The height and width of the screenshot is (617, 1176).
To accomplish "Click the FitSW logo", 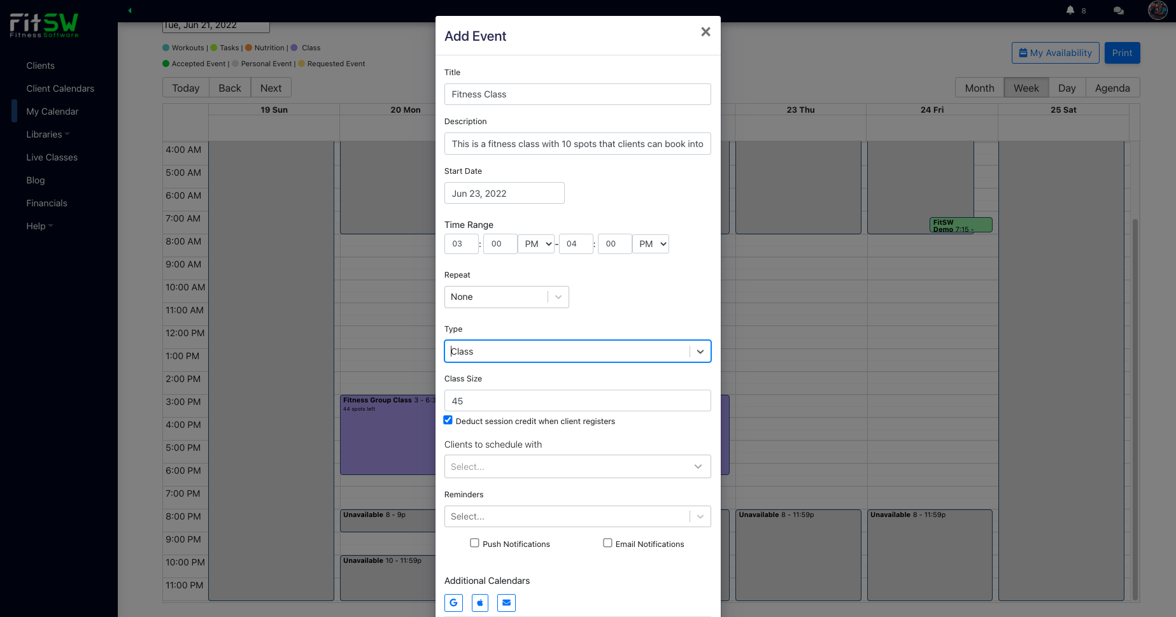I will tap(44, 25).
